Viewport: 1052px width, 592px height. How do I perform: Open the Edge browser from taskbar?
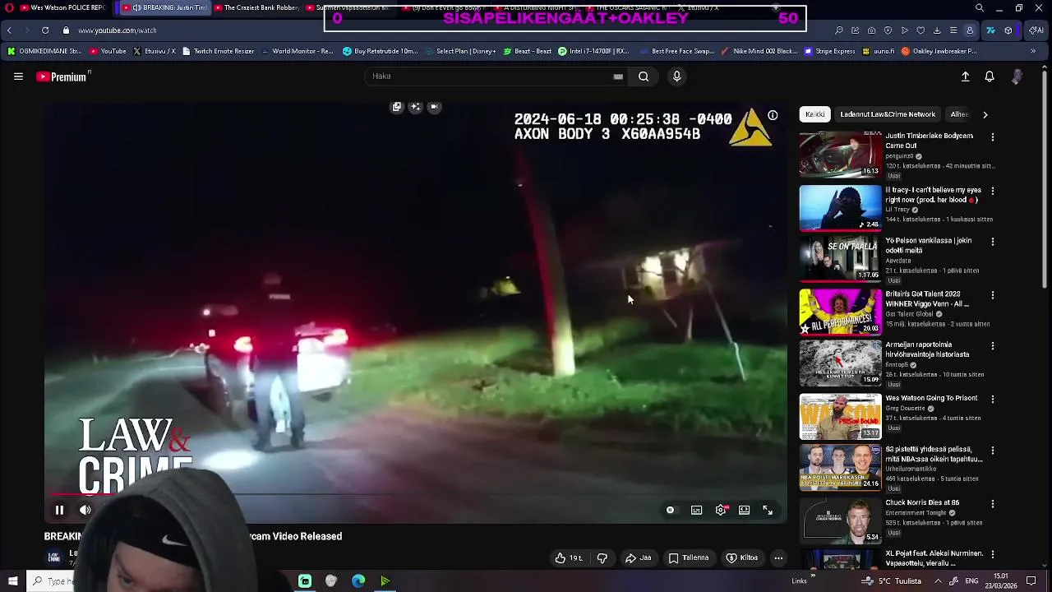358,581
